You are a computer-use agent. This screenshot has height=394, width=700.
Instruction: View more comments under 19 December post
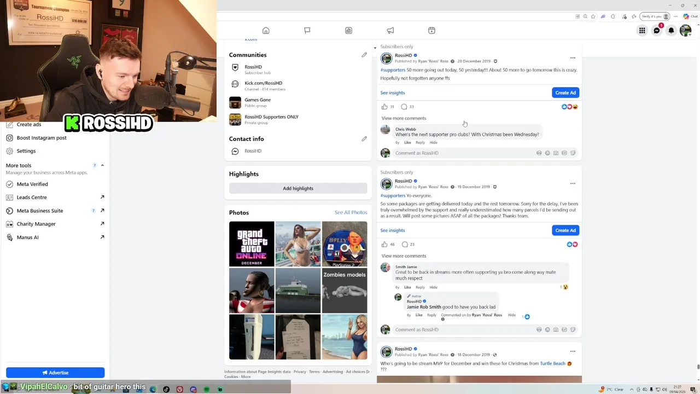tap(404, 256)
